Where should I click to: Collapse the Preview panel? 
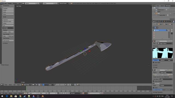click(x=156, y=46)
